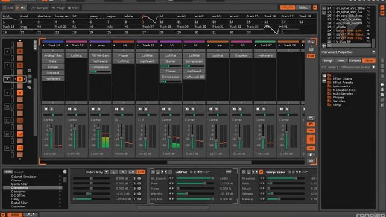The image size is (386, 217).
Task: Click the home icon in right sidebar
Action: coord(382,84)
